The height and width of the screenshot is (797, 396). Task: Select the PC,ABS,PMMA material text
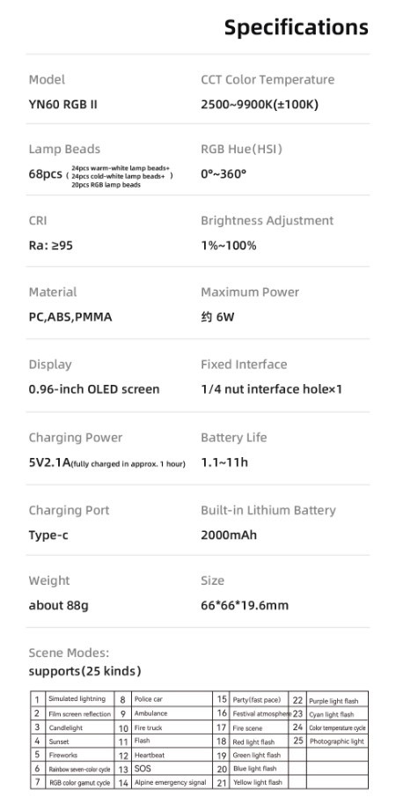click(x=70, y=317)
